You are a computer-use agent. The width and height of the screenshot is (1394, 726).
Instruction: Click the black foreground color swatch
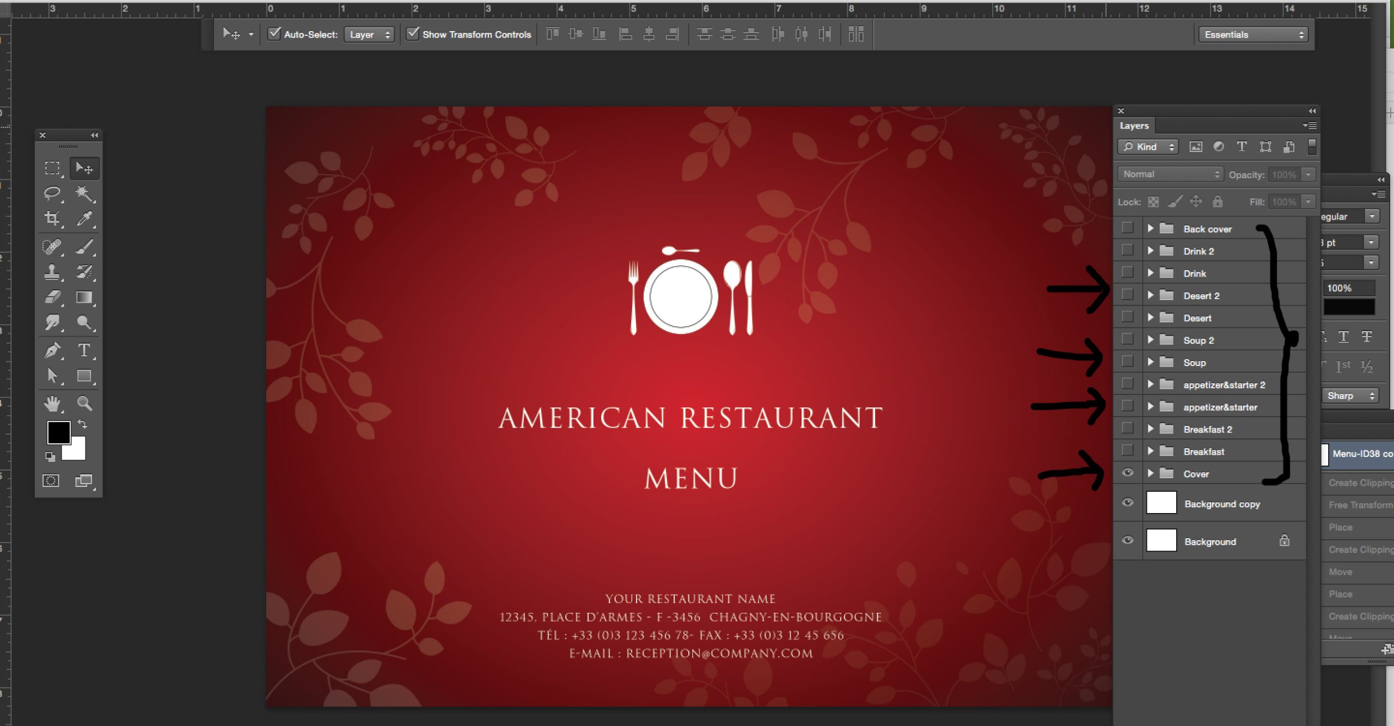[59, 432]
